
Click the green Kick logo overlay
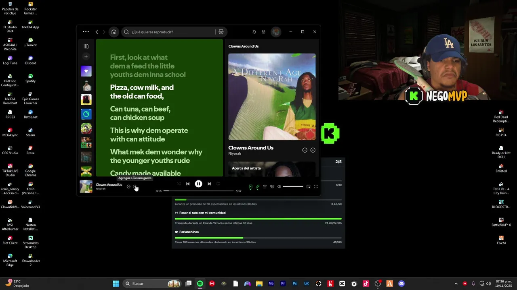pyautogui.click(x=330, y=133)
